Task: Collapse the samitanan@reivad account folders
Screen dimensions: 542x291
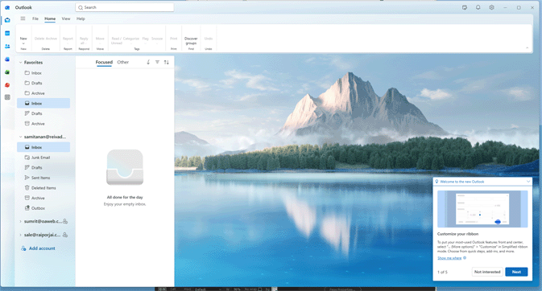Action: pos(20,137)
